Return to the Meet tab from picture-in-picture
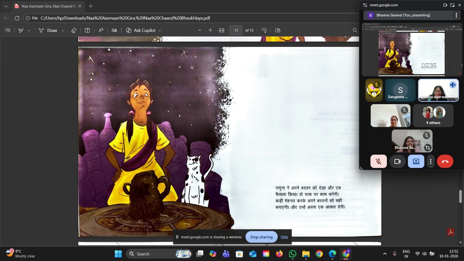464x261 pixels. (452, 5)
